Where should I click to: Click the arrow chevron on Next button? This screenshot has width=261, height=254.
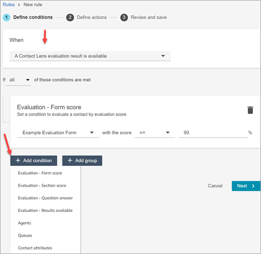coord(253,186)
